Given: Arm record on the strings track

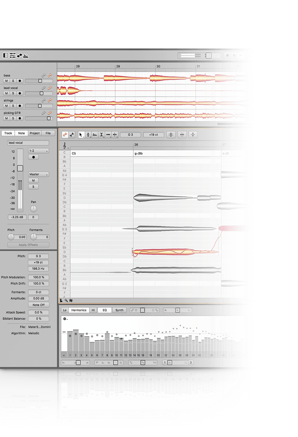Looking at the screenshot, I should pos(20,106).
